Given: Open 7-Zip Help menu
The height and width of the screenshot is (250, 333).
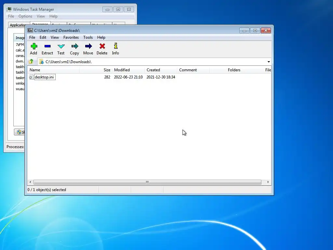Looking at the screenshot, I should 101,37.
